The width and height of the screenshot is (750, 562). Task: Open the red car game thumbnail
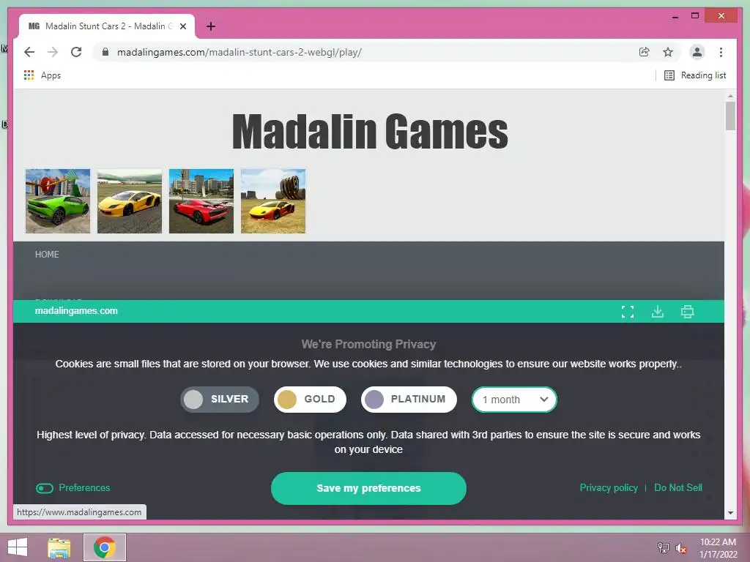201,201
